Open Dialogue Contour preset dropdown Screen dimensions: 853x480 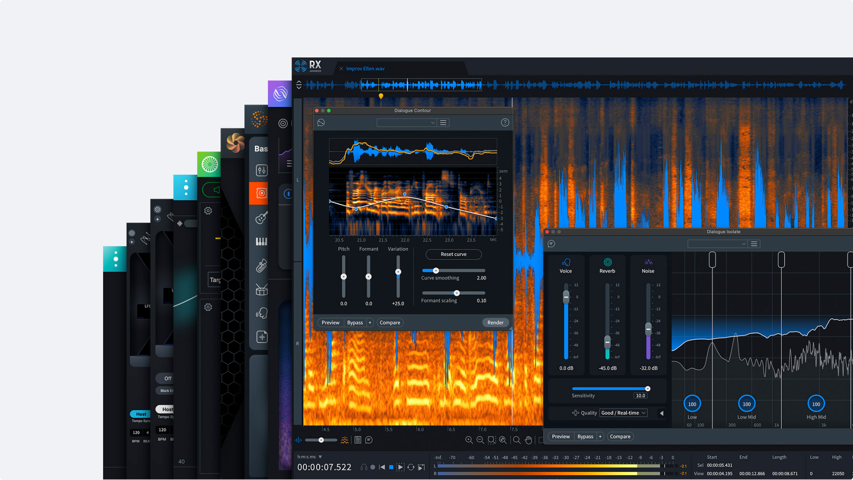407,123
